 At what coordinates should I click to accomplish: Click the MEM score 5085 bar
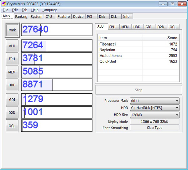point(57,72)
